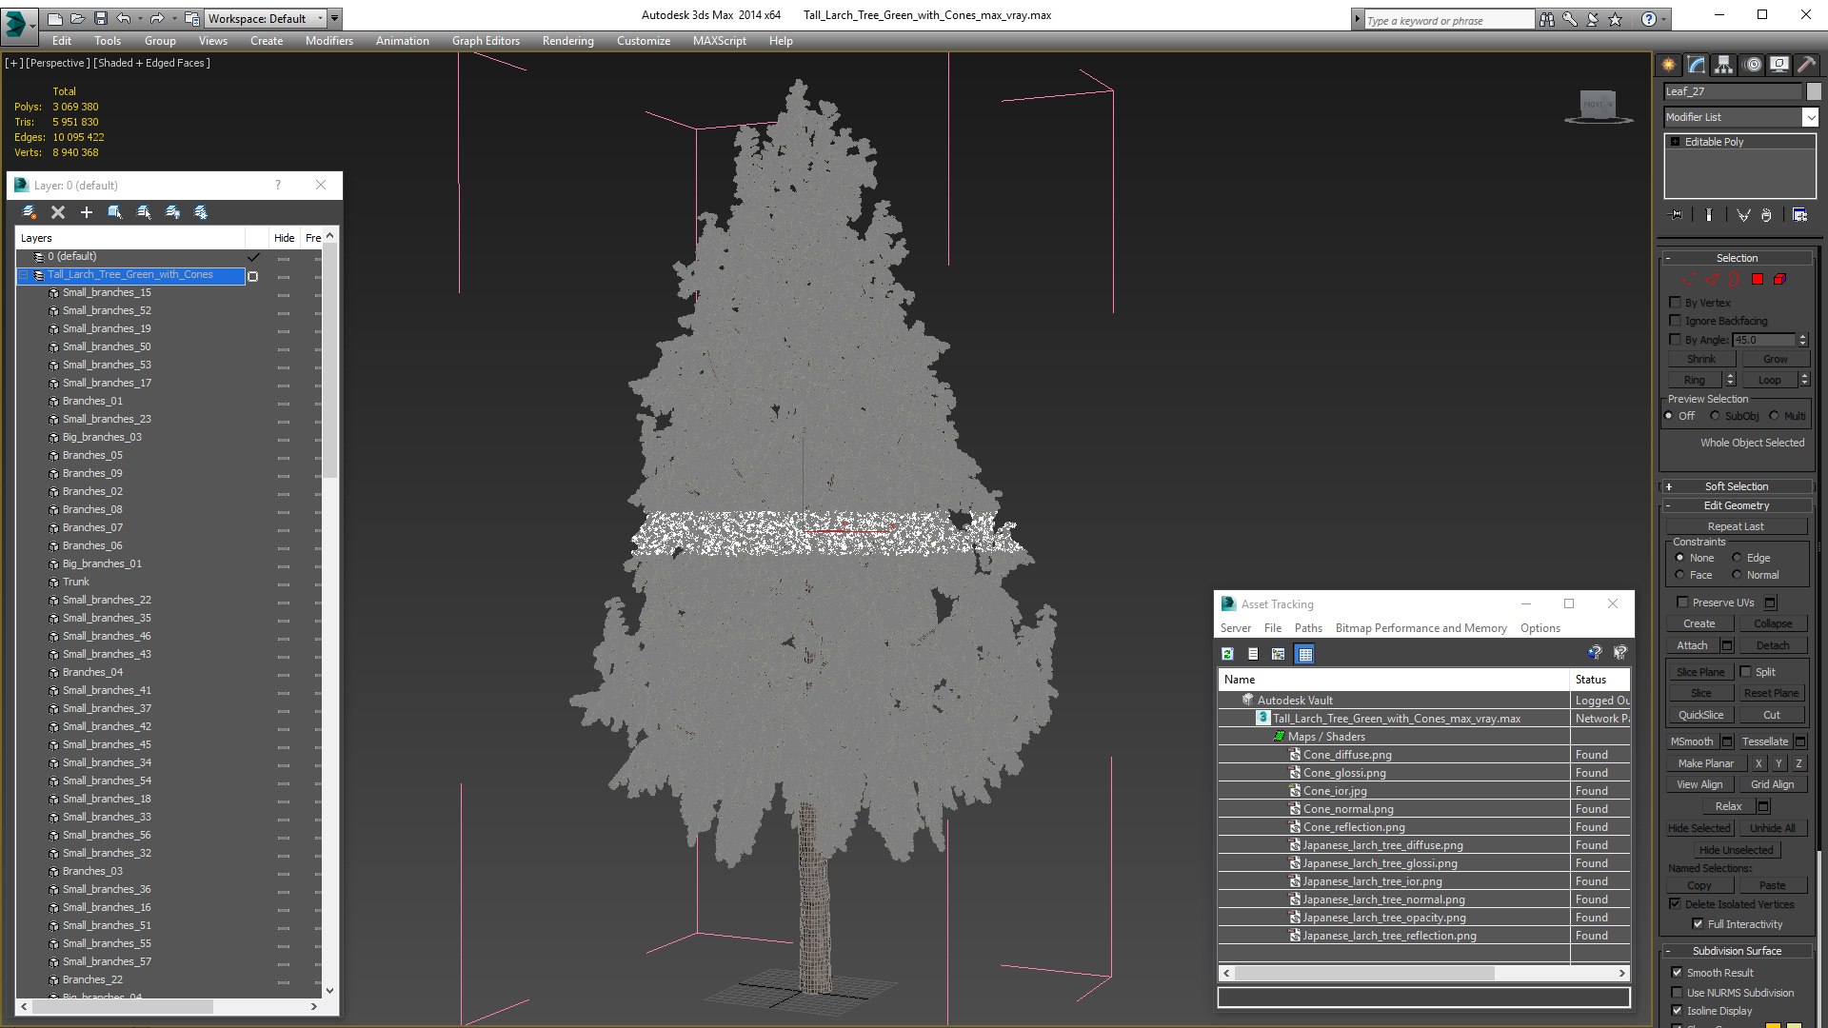Screen dimensions: 1828x1028
Task: Enable By Vertex checkbox
Action: [1675, 302]
